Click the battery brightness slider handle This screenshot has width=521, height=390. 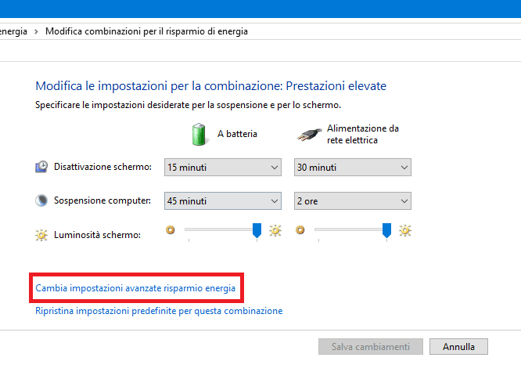[x=257, y=230]
